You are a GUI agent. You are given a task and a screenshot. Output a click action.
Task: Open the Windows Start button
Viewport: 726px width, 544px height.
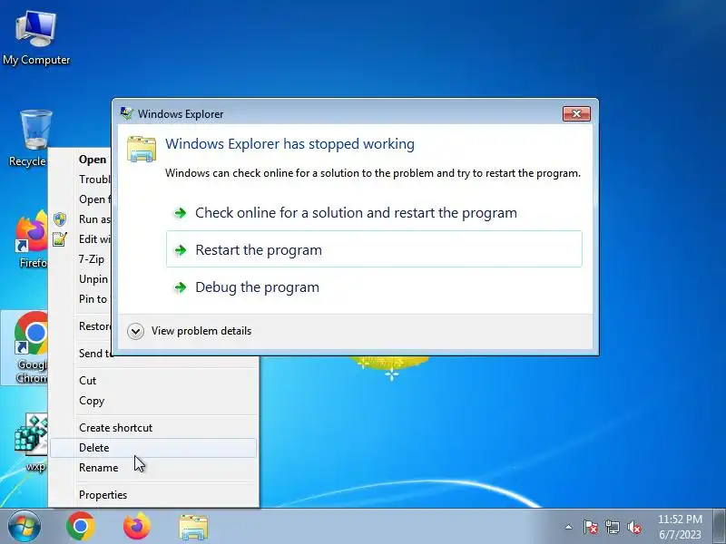click(x=24, y=527)
